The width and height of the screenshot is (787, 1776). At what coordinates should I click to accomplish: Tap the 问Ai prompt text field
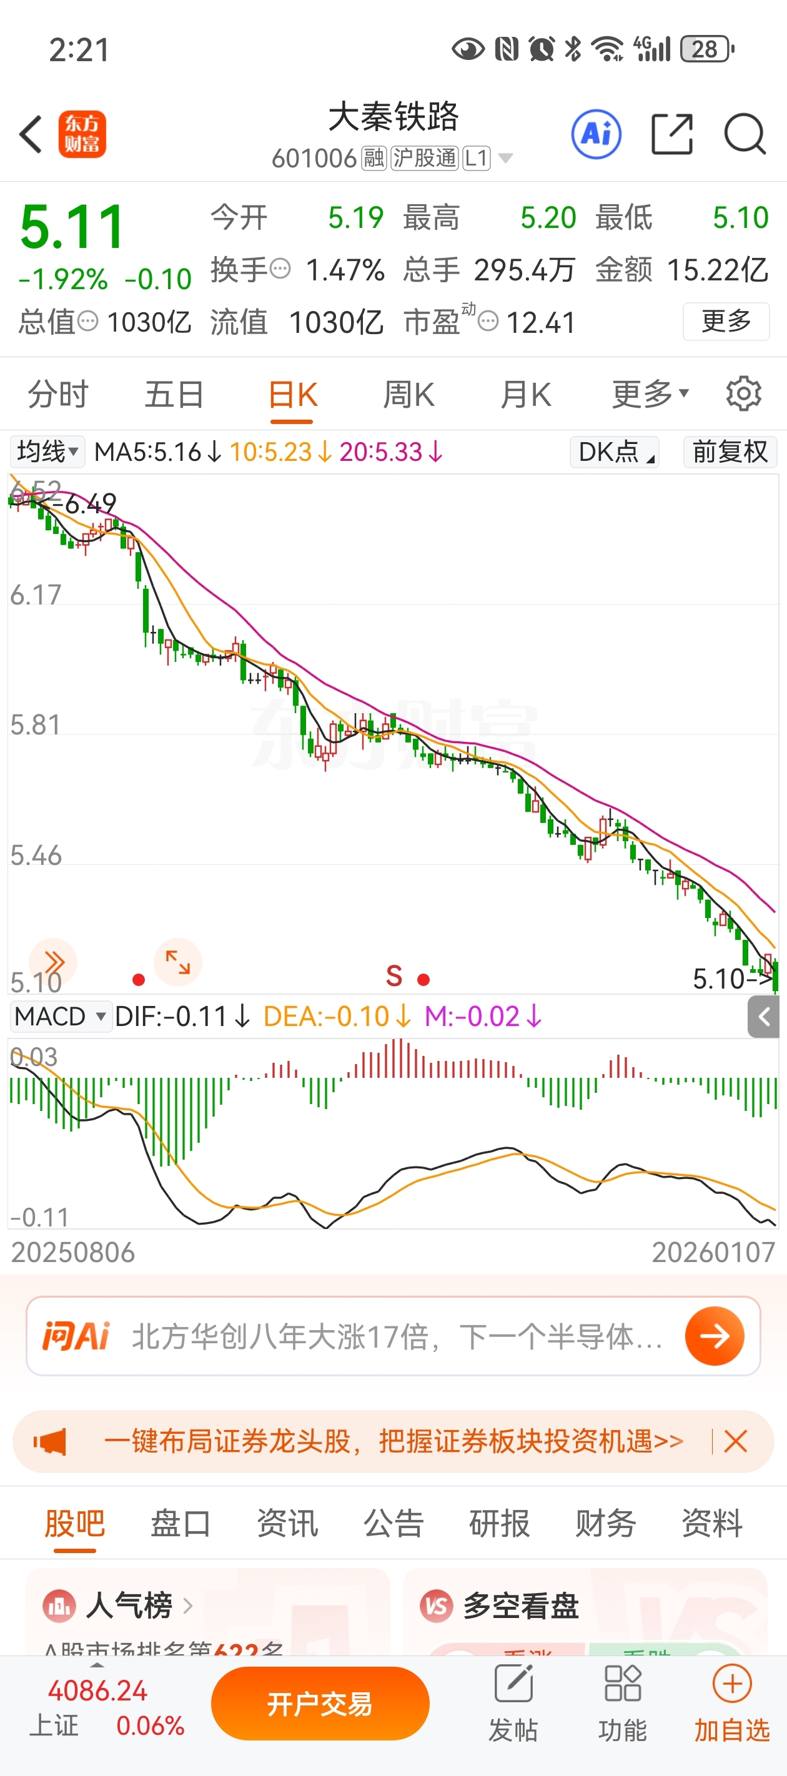pos(397,1336)
